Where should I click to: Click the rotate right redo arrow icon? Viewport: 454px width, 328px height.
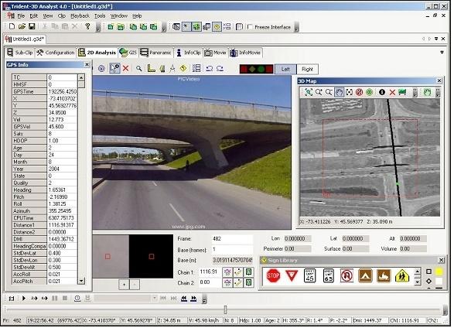(220, 69)
